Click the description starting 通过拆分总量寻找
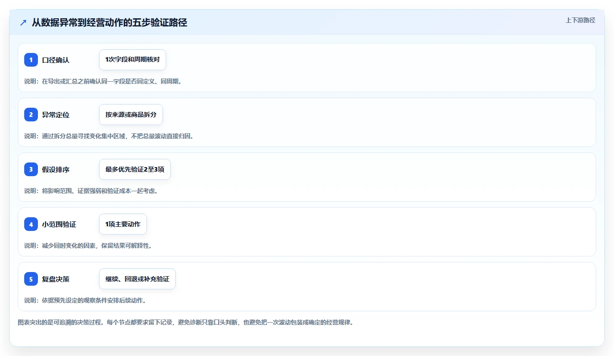Viewport: 614px width, 356px height. pyautogui.click(x=109, y=136)
